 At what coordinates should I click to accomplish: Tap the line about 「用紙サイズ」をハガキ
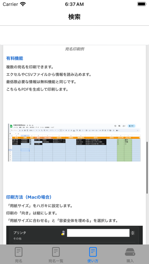39,206
